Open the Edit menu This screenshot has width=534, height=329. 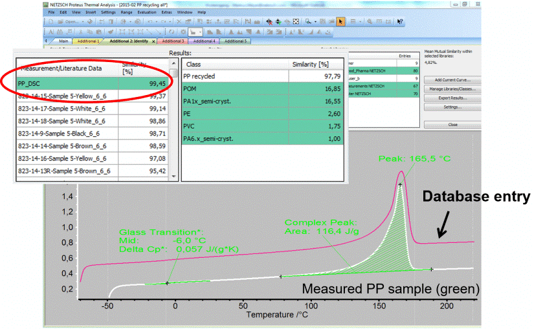(x=63, y=12)
